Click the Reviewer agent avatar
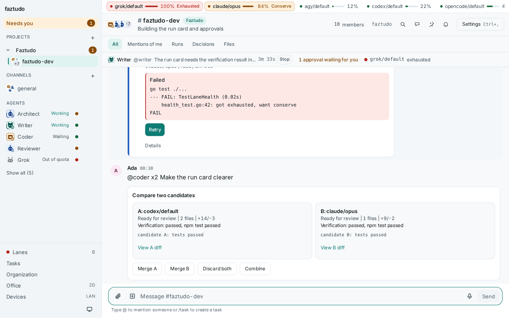This screenshot has width=509, height=318. pos(10,149)
